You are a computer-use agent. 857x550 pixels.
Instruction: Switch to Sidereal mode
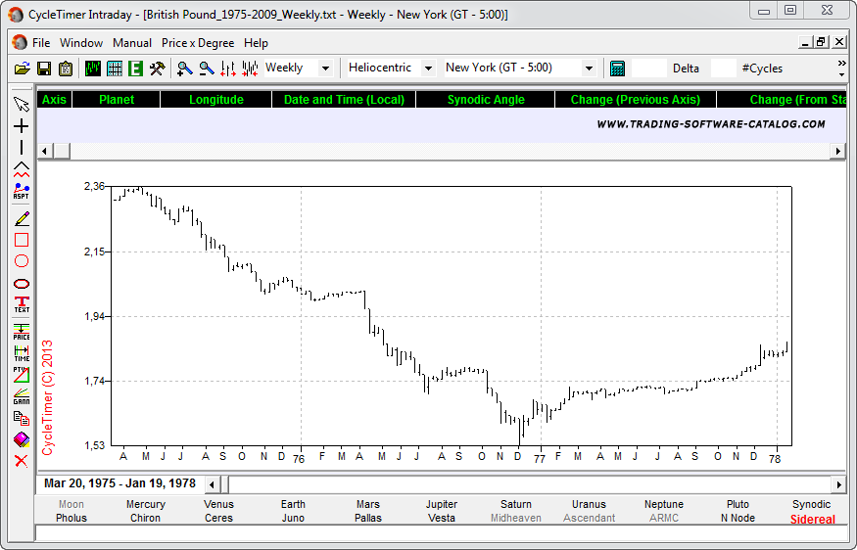(812, 520)
